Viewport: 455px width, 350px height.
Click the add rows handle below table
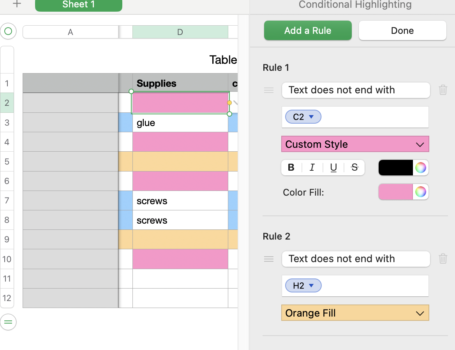pyautogui.click(x=8, y=322)
